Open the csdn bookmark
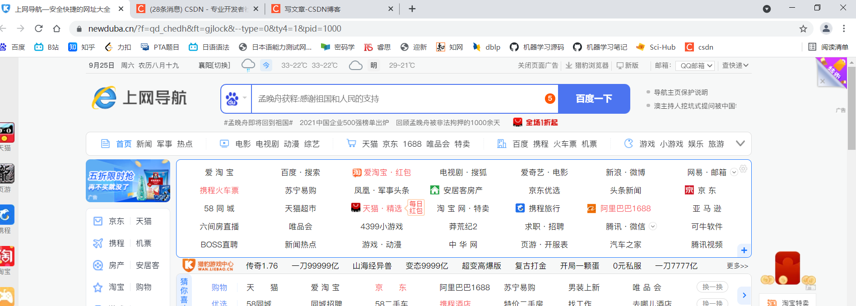The image size is (856, 306). click(x=699, y=47)
